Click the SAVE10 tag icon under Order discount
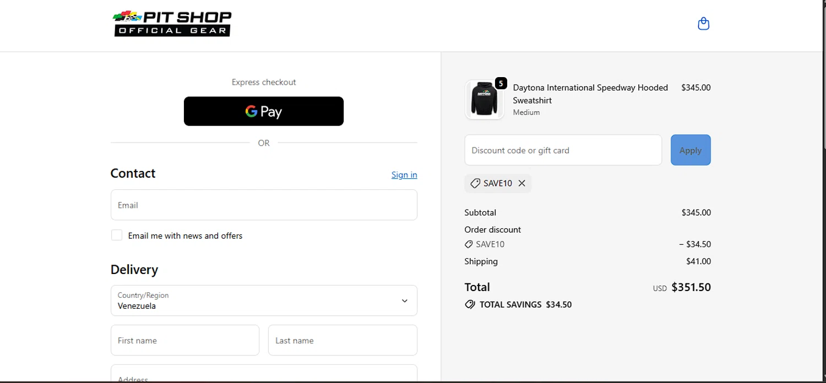 (469, 244)
